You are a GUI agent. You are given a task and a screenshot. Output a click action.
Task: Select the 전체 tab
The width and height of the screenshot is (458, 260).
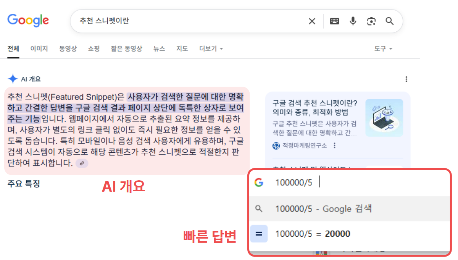click(x=13, y=49)
